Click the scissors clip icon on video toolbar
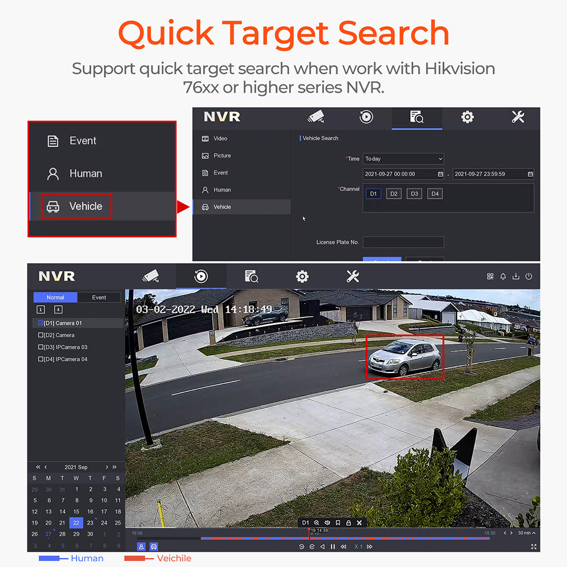The image size is (567, 567). (359, 522)
